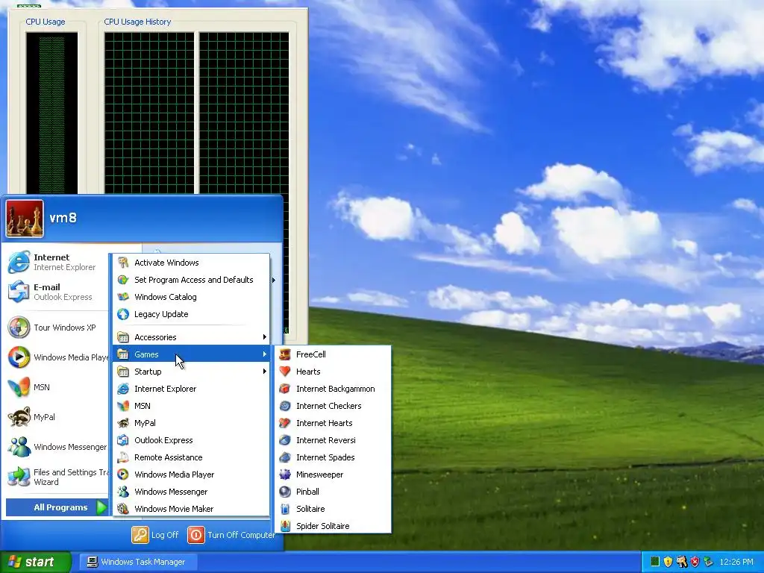Click the Remote Assistance icon
This screenshot has width=764, height=573.
click(123, 457)
